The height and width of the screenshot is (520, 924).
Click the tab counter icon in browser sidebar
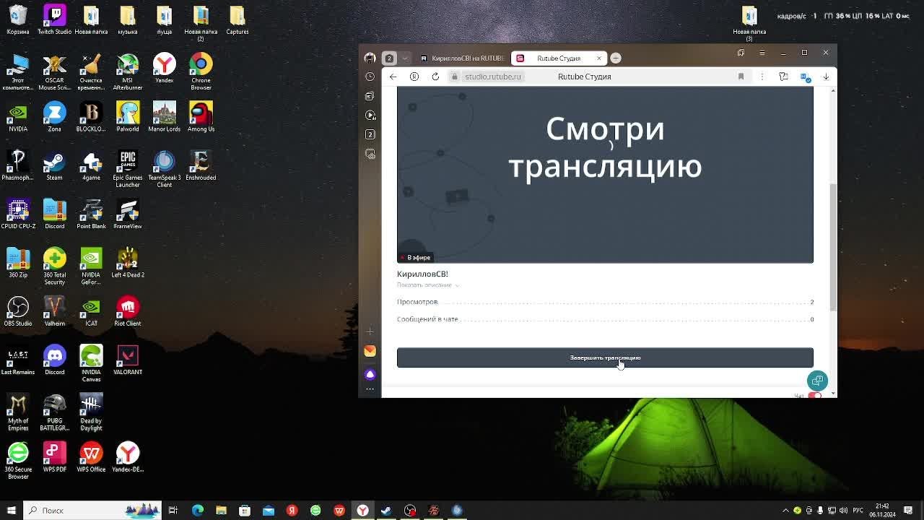(370, 135)
